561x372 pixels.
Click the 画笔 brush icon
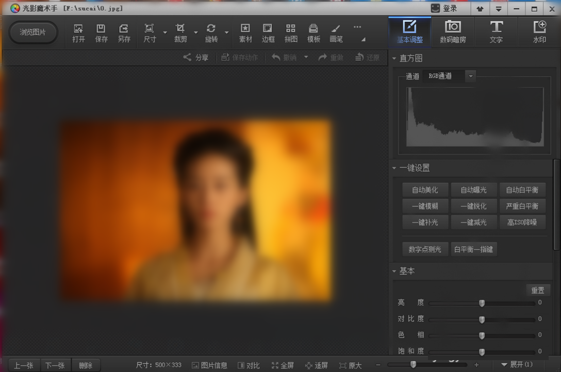pos(336,32)
